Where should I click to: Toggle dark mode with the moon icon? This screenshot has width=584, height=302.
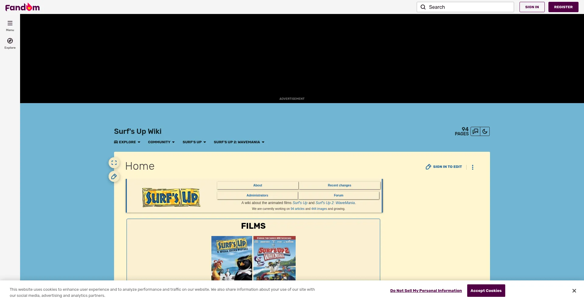(x=485, y=131)
